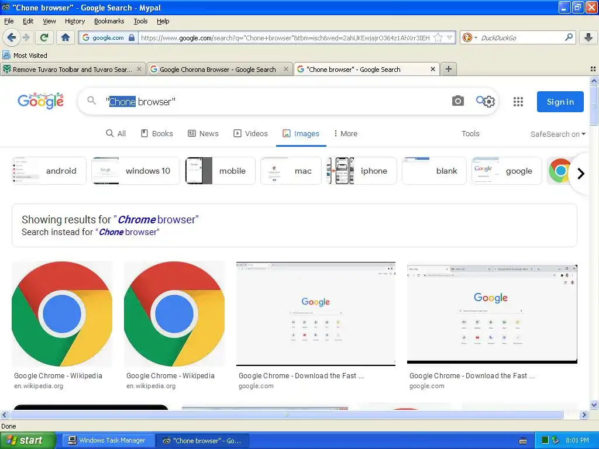Filter images by mobile chip

pos(221,171)
